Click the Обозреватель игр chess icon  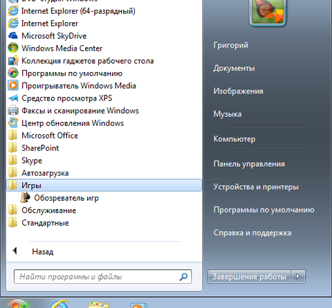pos(26,198)
